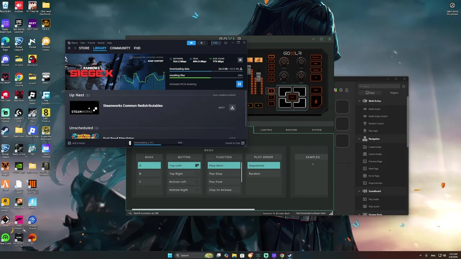Select the Switch Profile action icon
The image size is (461, 259).
coord(365,154)
